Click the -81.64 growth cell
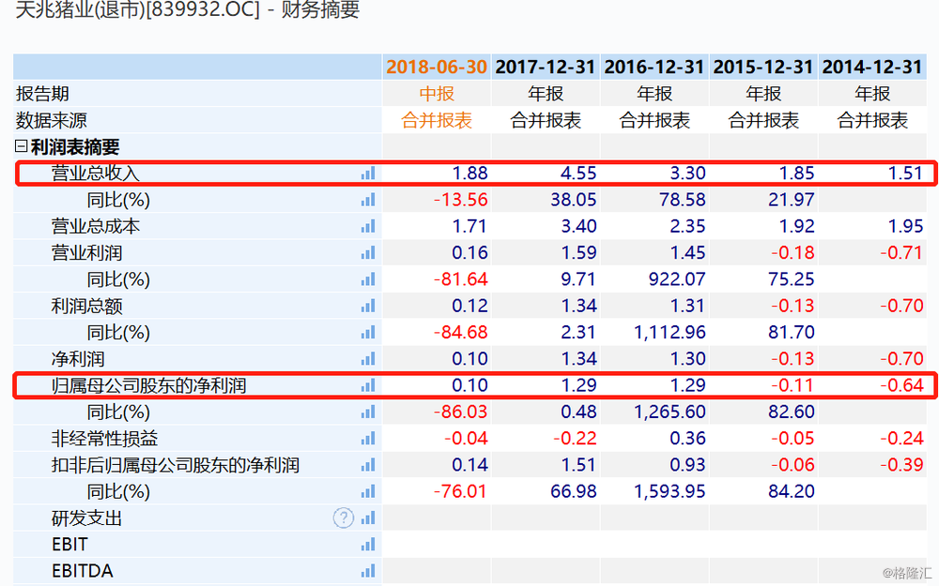 460,279
